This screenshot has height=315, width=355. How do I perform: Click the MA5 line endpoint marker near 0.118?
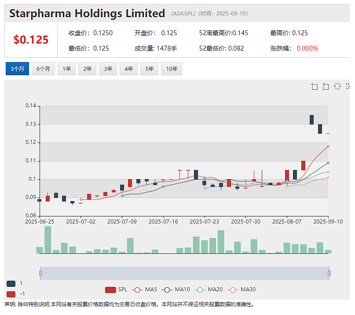(x=328, y=147)
